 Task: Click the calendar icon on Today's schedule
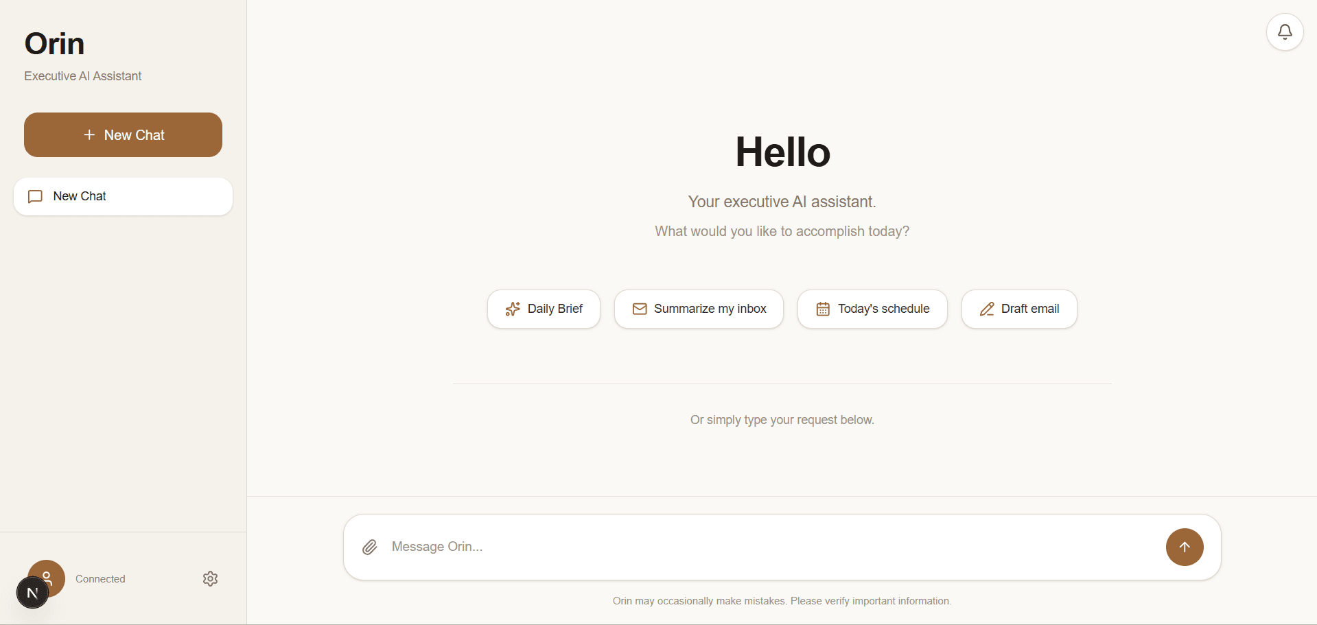(x=823, y=309)
